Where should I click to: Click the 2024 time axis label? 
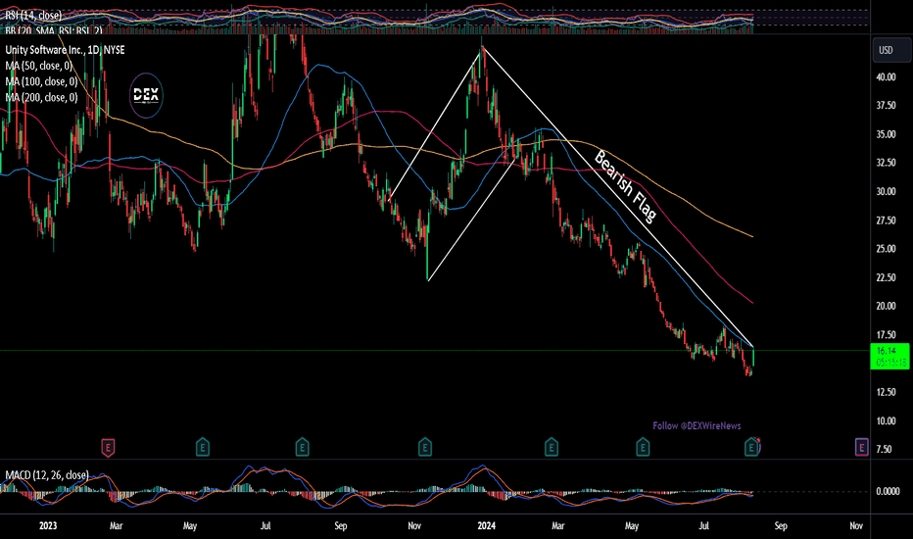pos(486,525)
